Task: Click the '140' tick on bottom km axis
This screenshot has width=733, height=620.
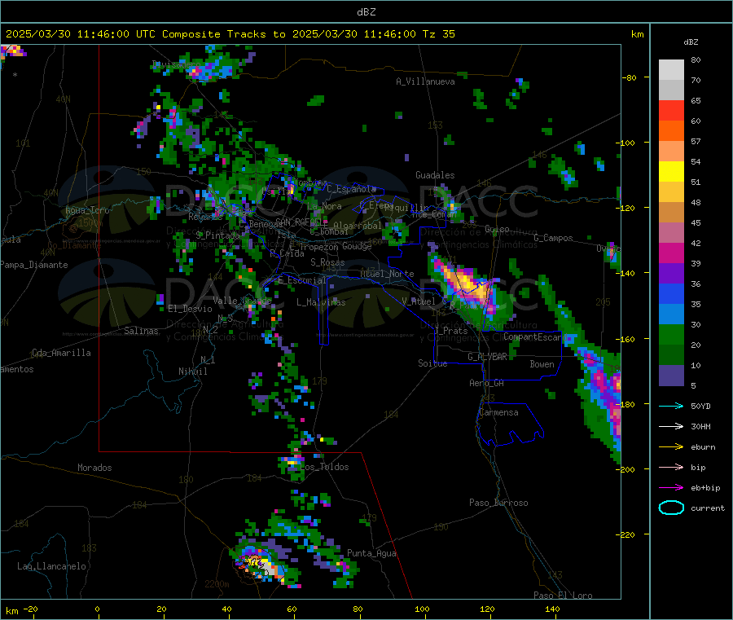Action: [x=552, y=609]
